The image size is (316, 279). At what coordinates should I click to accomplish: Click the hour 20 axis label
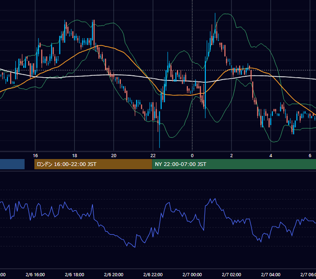tap(114, 156)
